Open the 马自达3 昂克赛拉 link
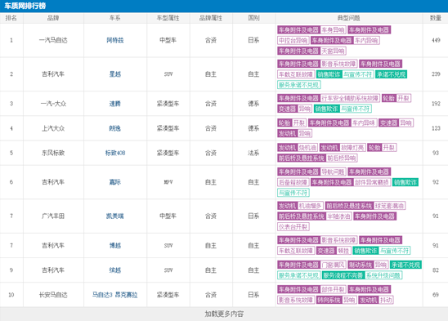This screenshot has width=448, height=321. coord(114,295)
